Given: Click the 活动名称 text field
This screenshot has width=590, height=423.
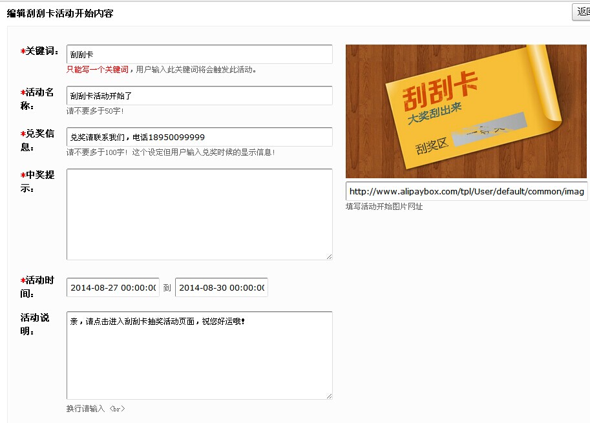Looking at the screenshot, I should (x=199, y=96).
